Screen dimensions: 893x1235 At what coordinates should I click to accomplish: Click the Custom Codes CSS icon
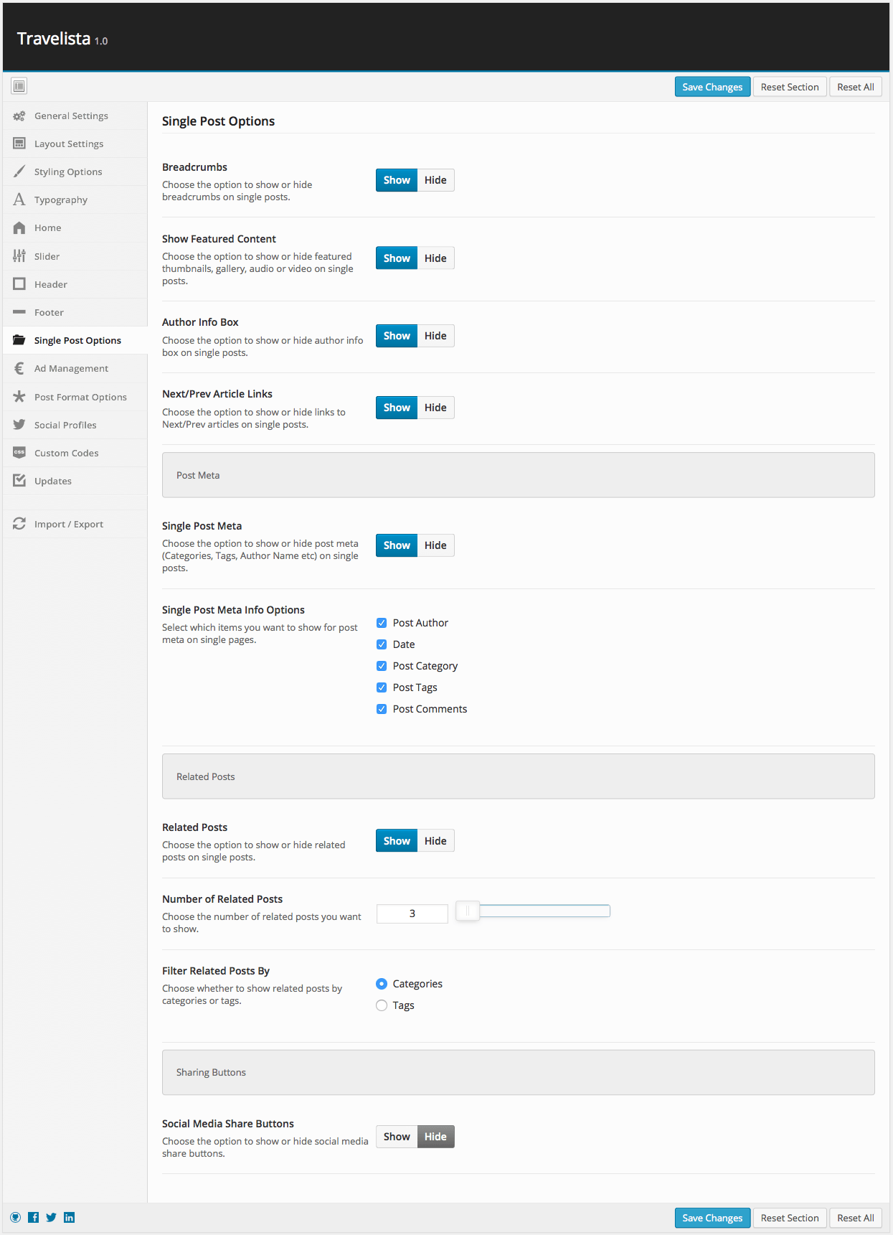(19, 452)
